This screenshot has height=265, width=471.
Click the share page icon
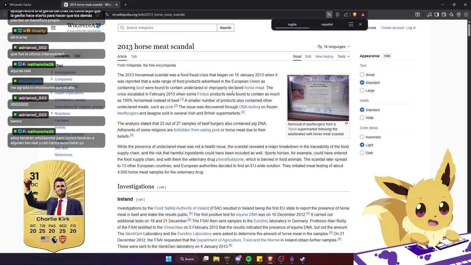point(346,14)
